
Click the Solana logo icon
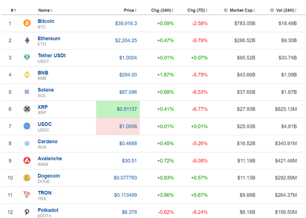point(27,92)
